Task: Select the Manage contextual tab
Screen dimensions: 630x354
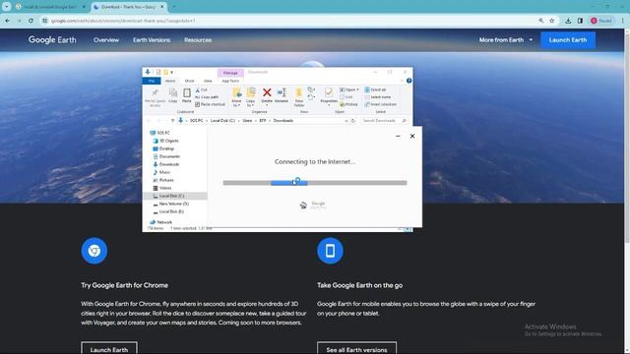Action: 230,73
